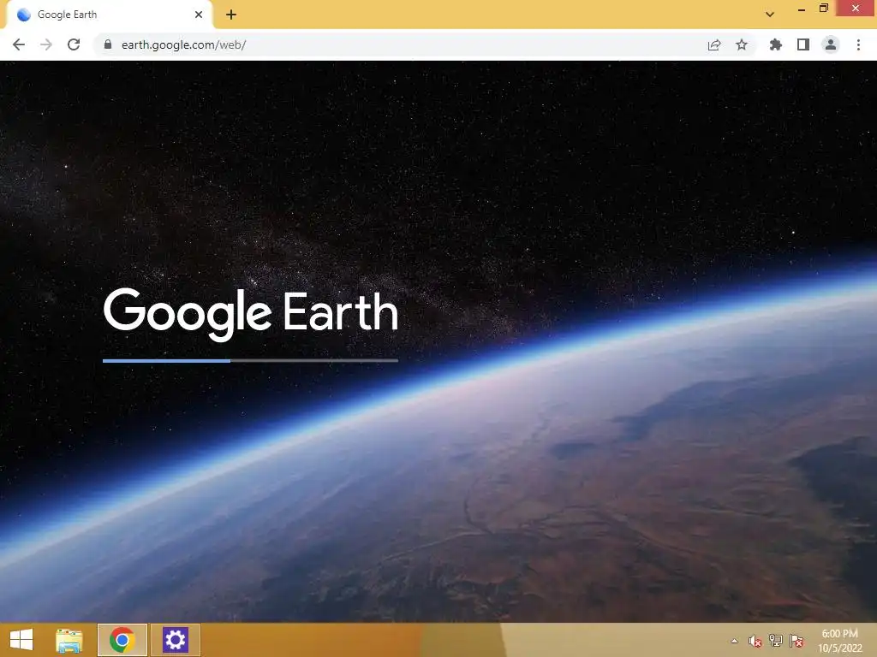Open a new tab with plus button
The width and height of the screenshot is (877, 657).
[231, 15]
